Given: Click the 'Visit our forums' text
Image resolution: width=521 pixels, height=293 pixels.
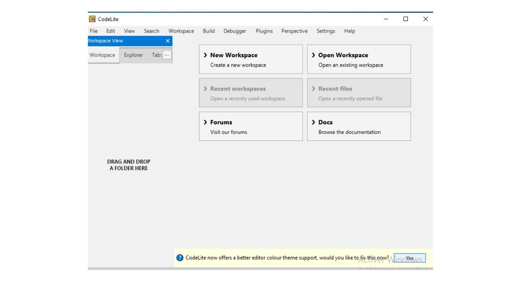Looking at the screenshot, I should [229, 132].
